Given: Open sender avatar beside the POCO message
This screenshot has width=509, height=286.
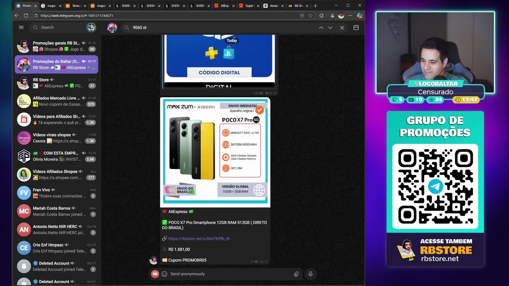Looking at the screenshot, I should pyautogui.click(x=153, y=260).
